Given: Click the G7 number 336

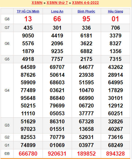Looking at the screenshot, I should click(x=86, y=28).
